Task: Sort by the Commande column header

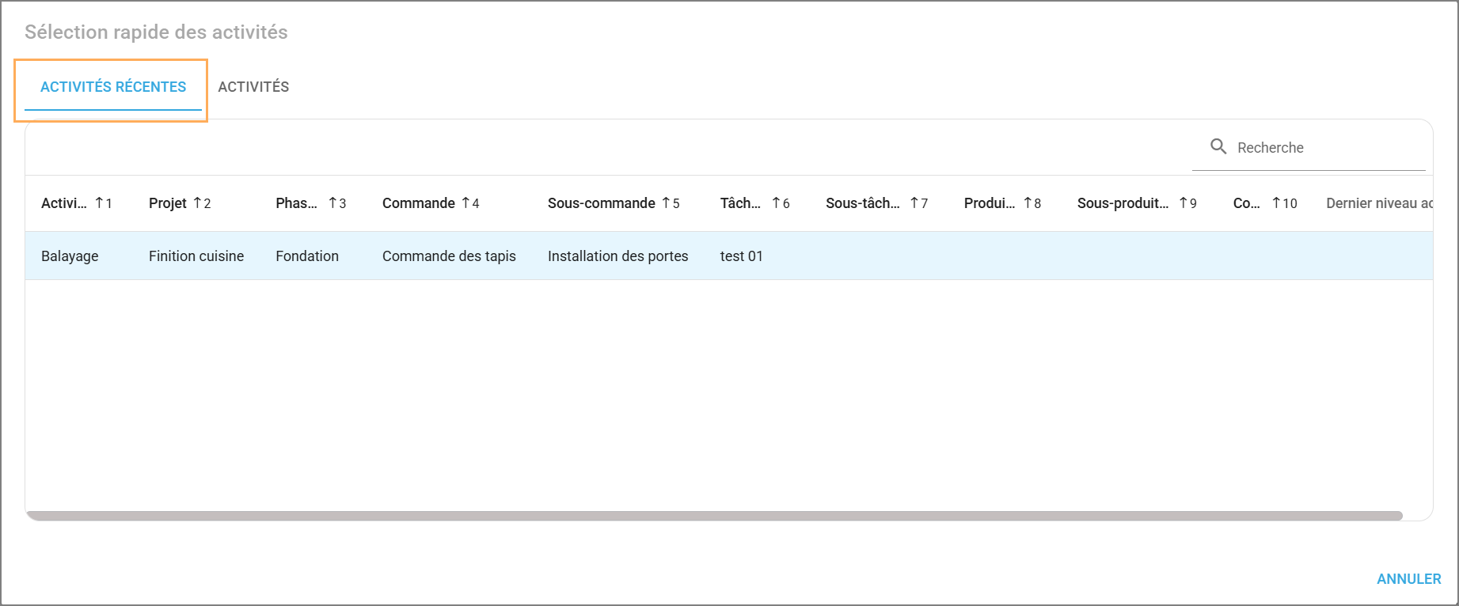Action: tap(419, 203)
